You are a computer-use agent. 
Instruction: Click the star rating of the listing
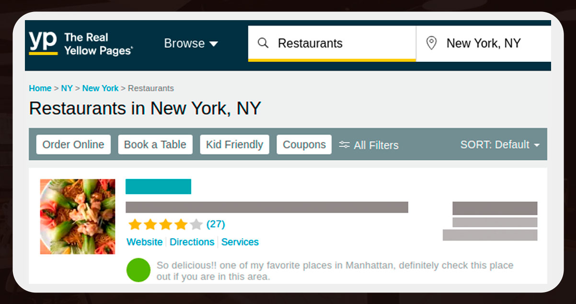165,224
